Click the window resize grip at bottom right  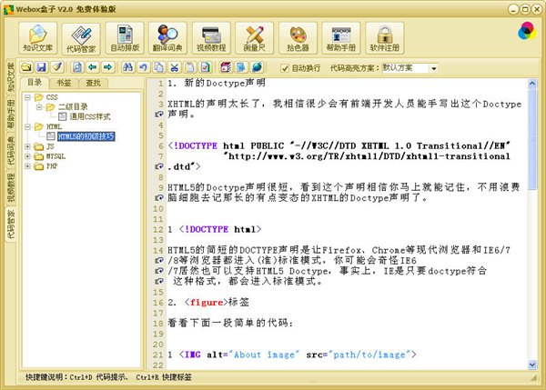point(533,377)
